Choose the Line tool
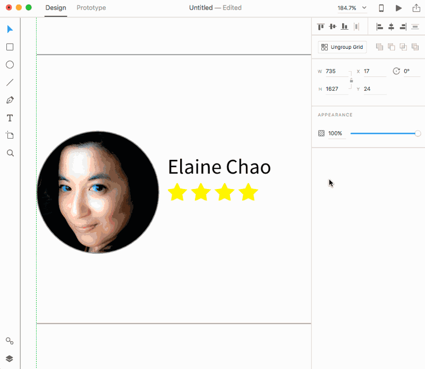The width and height of the screenshot is (425, 369). coord(10,82)
